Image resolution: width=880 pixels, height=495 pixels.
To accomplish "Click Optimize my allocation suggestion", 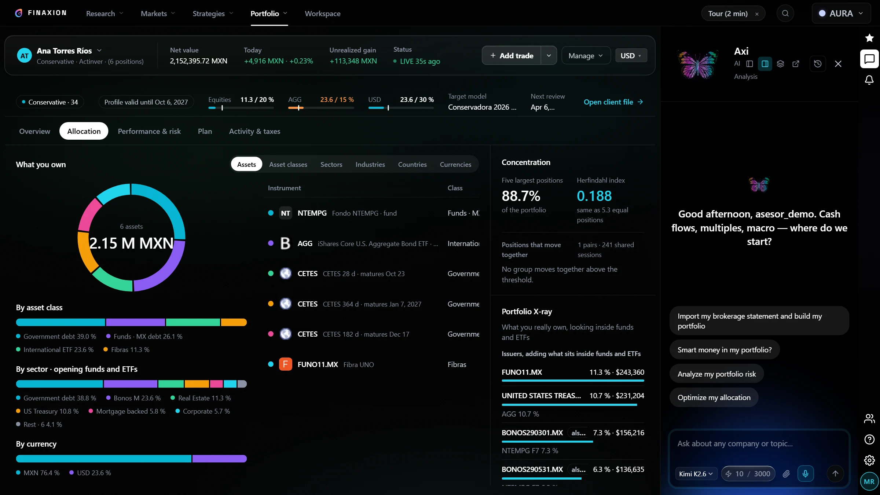I will 714,397.
